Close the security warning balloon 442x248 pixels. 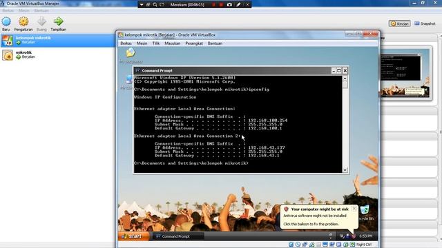point(354,209)
